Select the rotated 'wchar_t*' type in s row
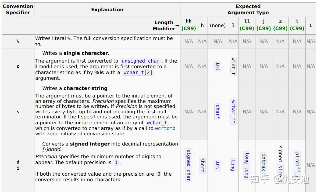317x192 pixels. [233, 112]
